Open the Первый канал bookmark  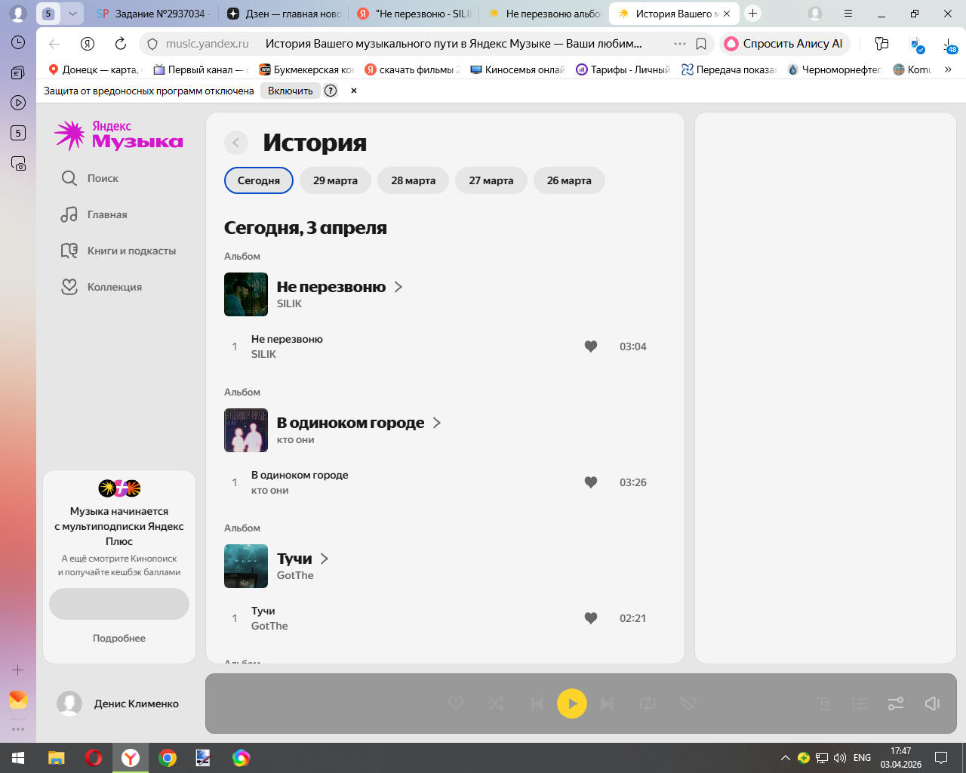coord(201,69)
